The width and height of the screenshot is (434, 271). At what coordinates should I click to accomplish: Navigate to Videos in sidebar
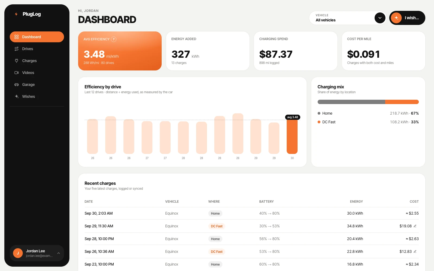[37, 73]
